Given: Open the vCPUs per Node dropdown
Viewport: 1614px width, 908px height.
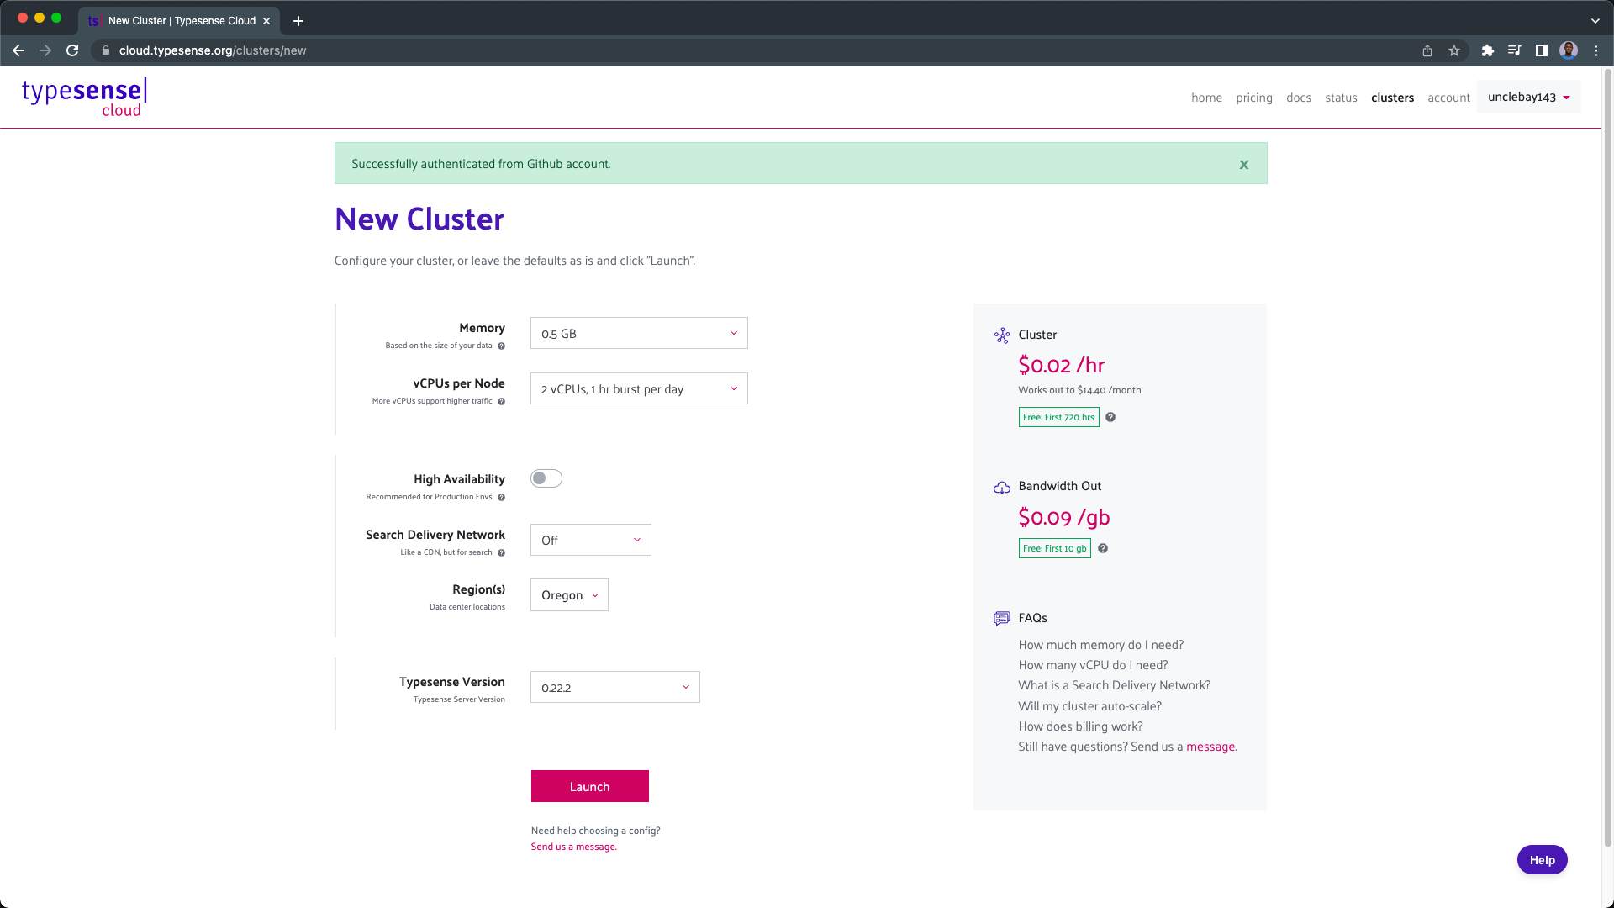Looking at the screenshot, I should tap(639, 388).
